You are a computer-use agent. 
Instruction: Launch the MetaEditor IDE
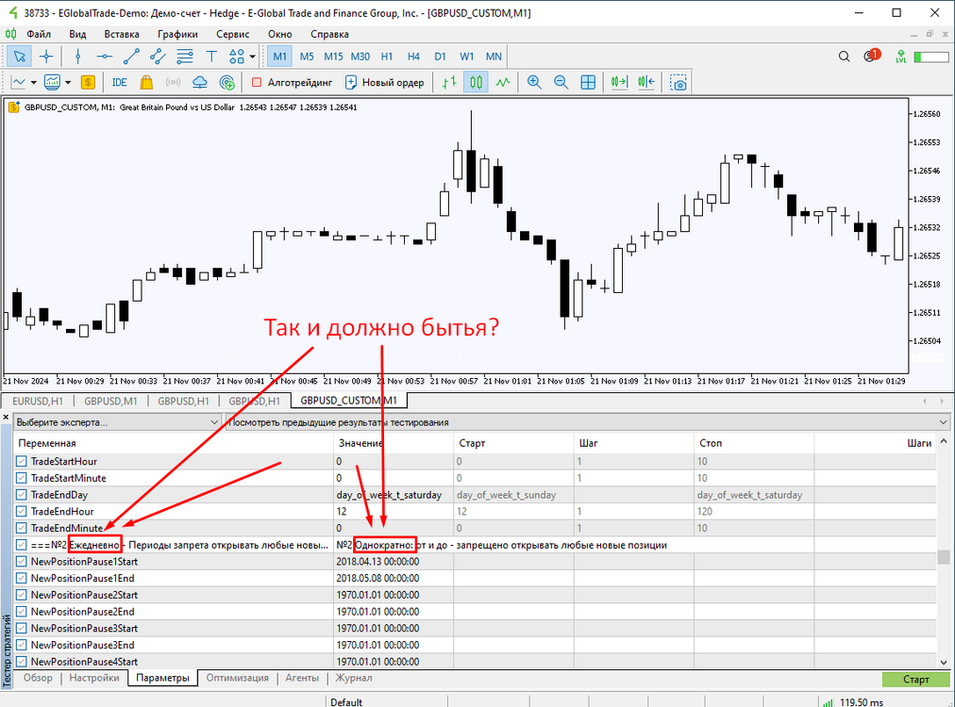pyautogui.click(x=119, y=82)
